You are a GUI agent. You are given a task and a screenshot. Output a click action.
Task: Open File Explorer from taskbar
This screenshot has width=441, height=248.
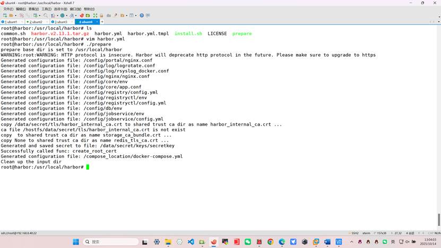pyautogui.click(x=168, y=242)
